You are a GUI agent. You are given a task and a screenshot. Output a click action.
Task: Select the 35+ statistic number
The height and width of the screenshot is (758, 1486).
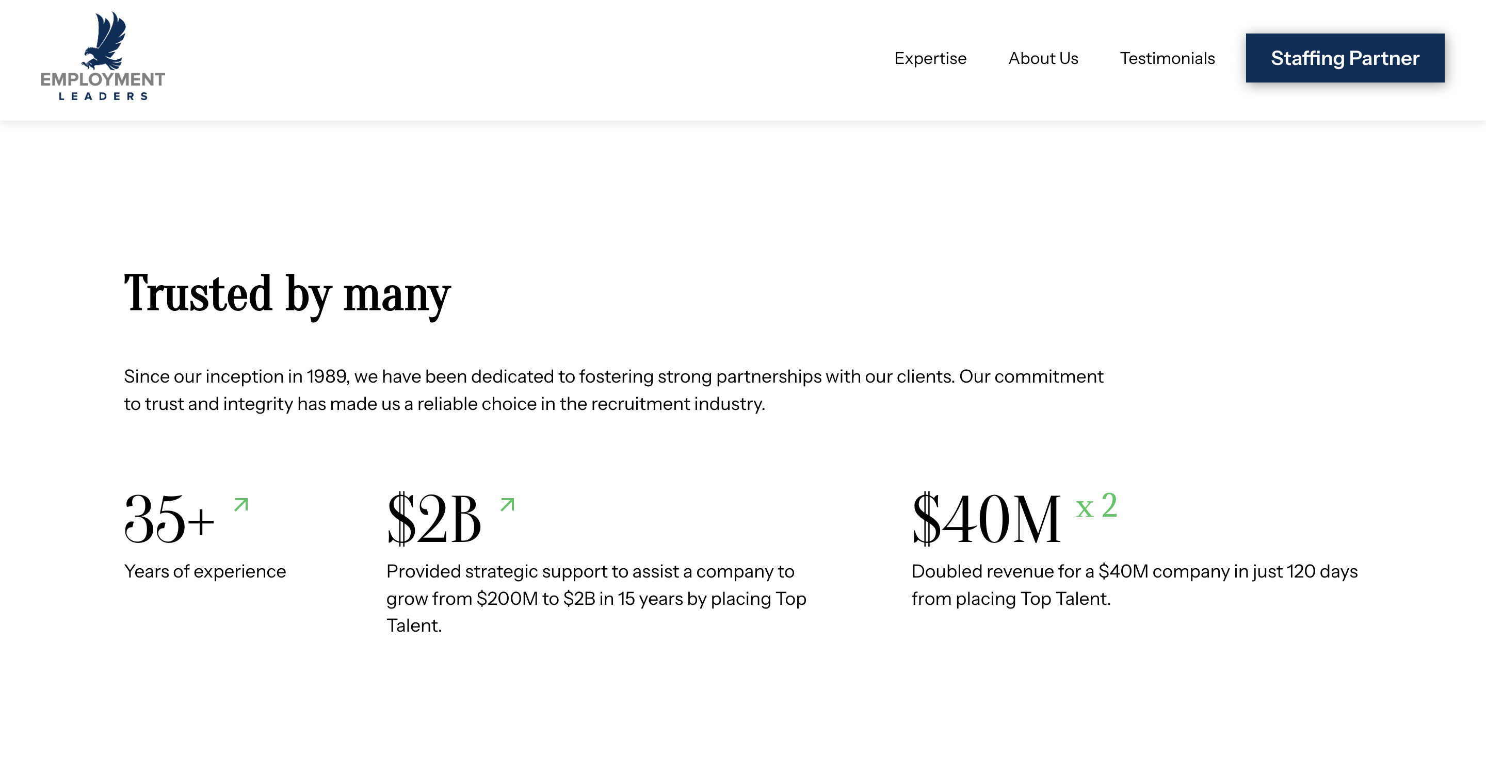(169, 519)
